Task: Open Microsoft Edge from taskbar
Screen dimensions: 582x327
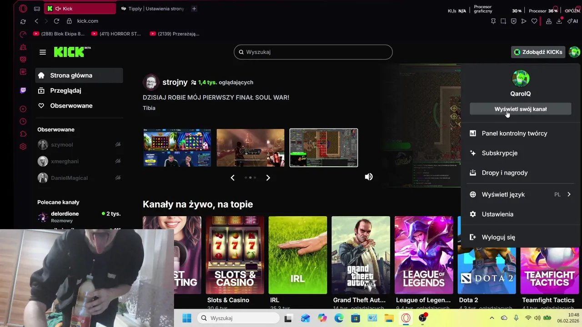Action: pyautogui.click(x=339, y=318)
